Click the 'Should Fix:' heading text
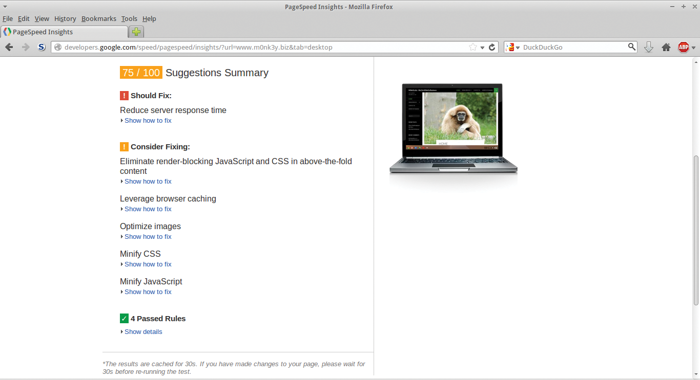700x380 pixels. point(151,96)
